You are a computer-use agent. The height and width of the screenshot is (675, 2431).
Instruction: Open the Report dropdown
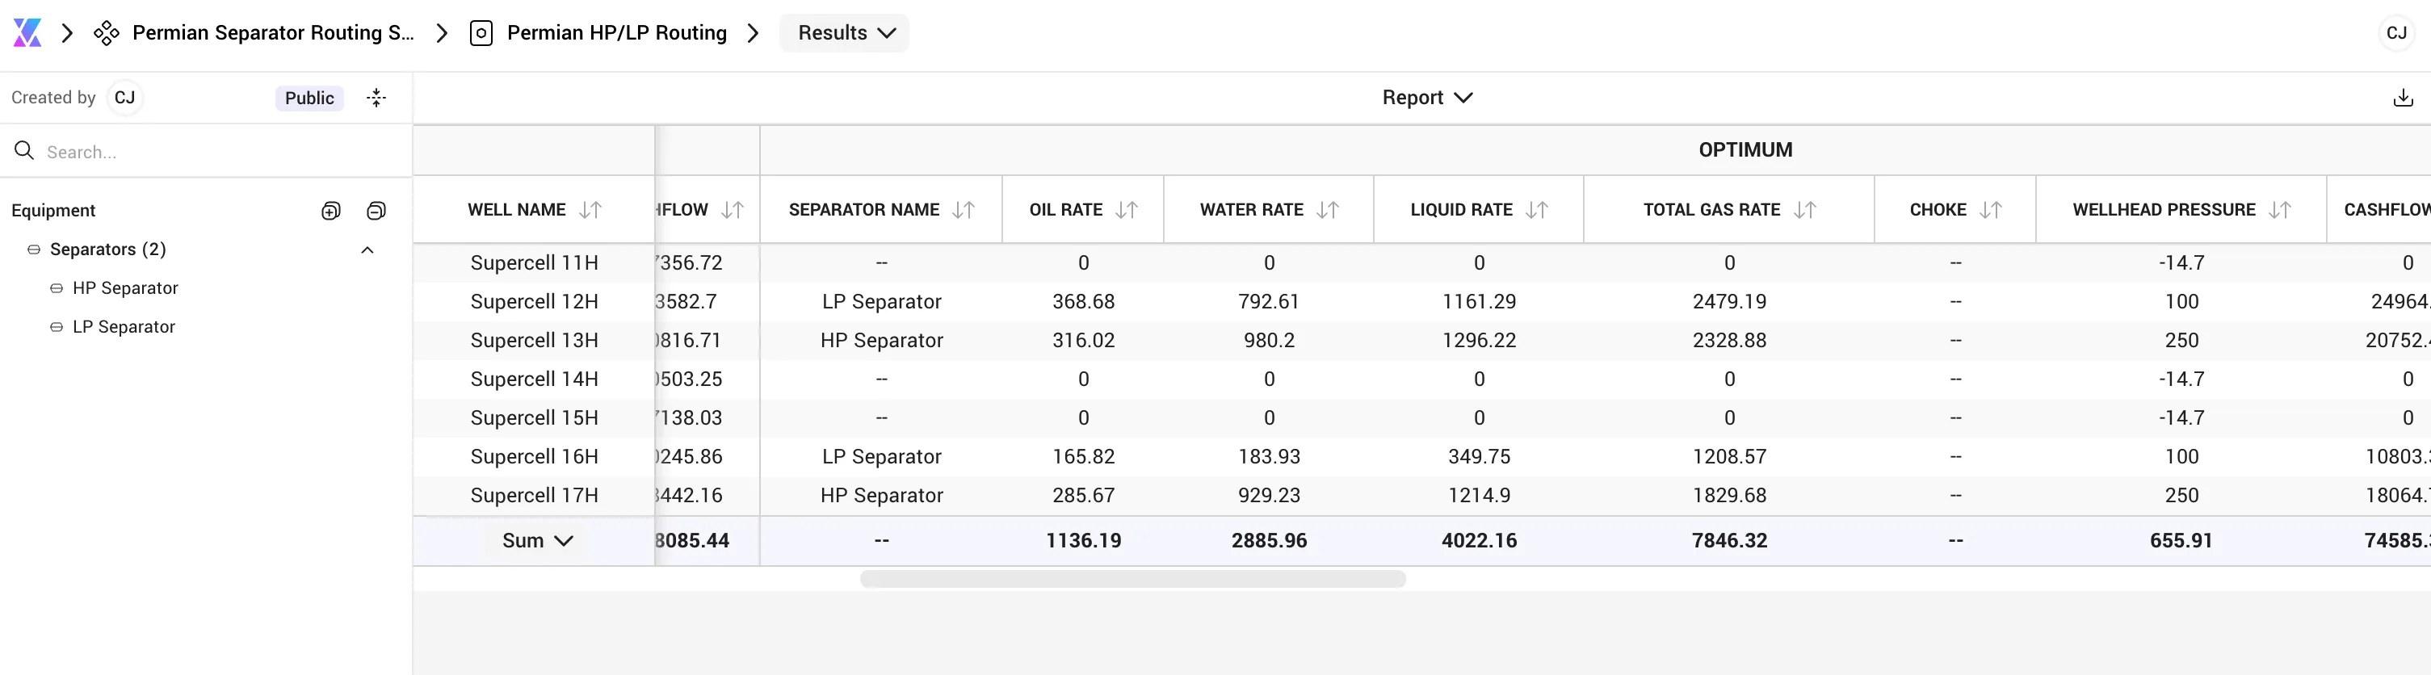coord(1427,97)
